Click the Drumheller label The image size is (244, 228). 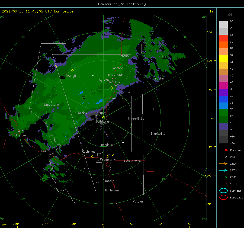[x=159, y=134]
